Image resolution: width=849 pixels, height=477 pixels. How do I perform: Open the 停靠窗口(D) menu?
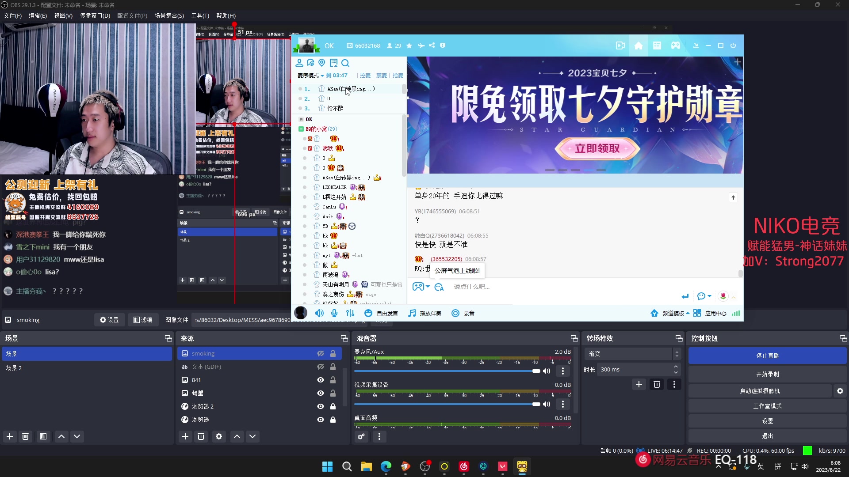[95, 15]
